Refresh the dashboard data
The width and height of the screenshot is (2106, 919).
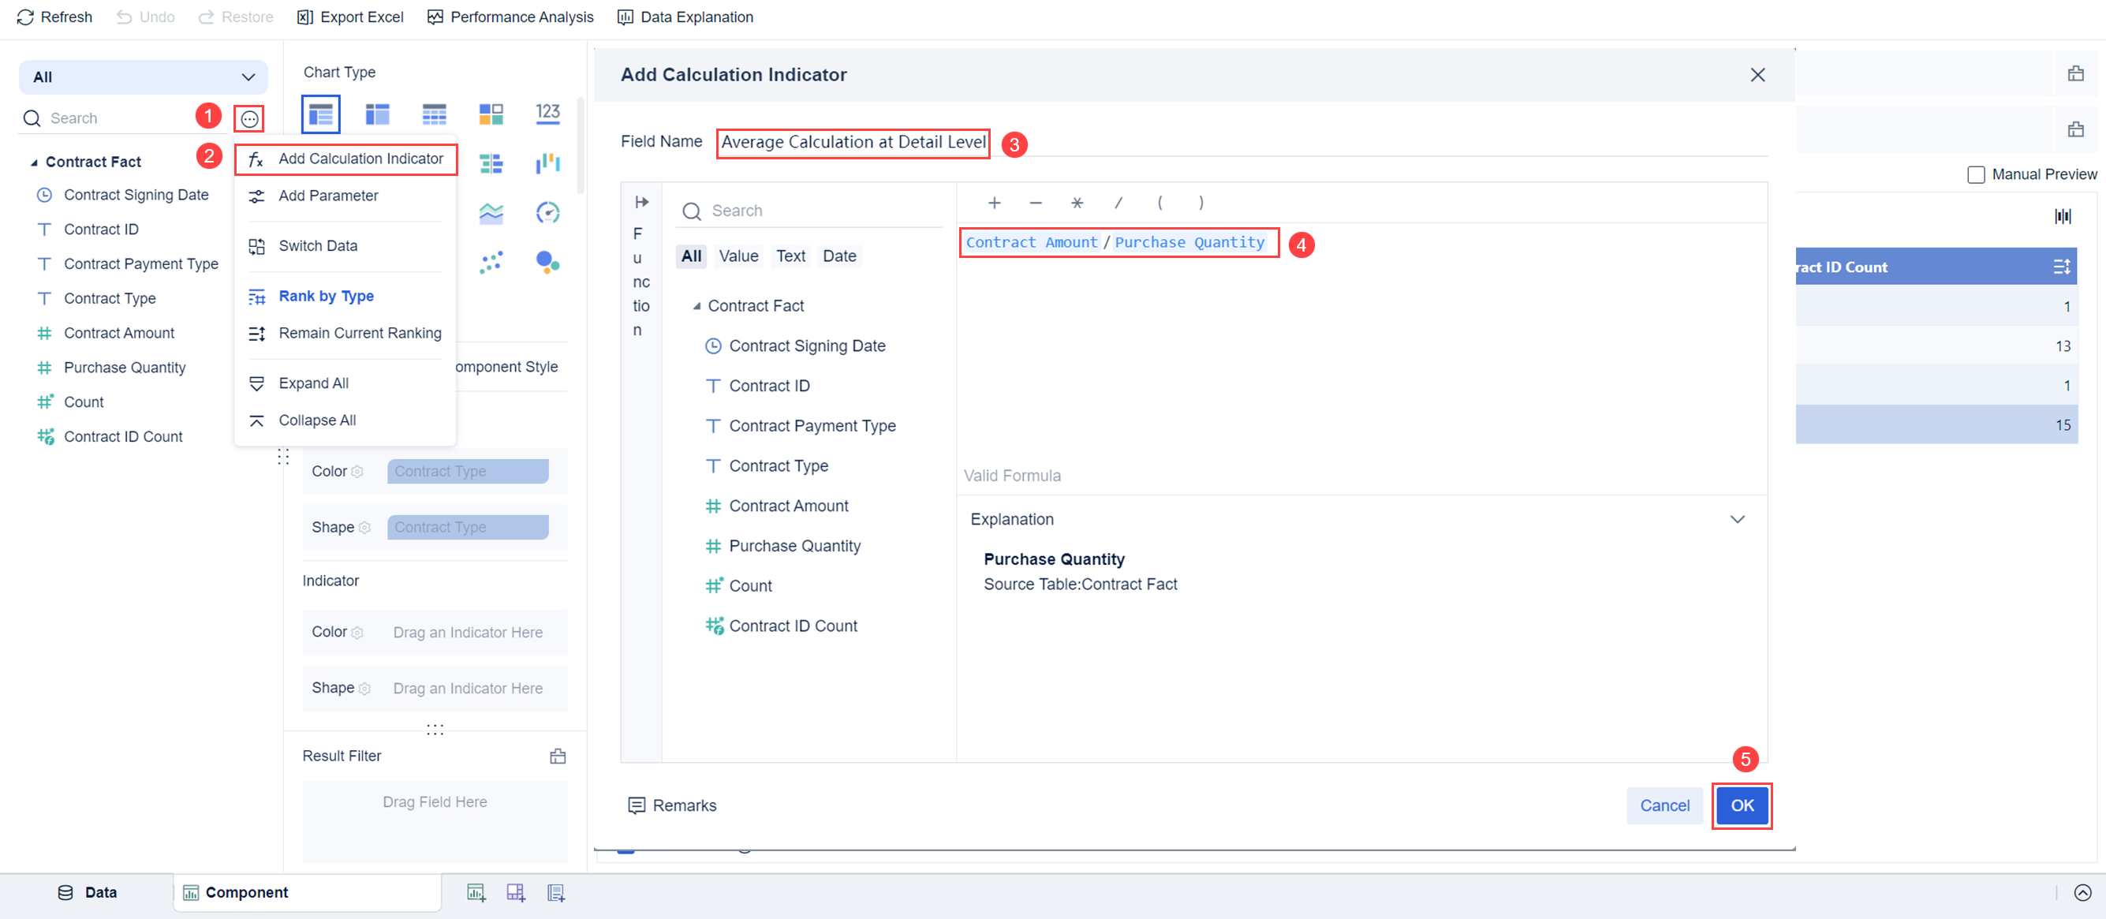pyautogui.click(x=54, y=17)
